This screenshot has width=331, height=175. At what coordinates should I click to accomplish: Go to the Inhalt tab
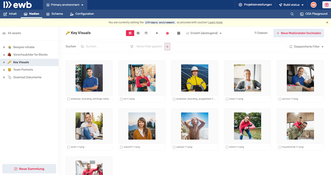(10, 14)
